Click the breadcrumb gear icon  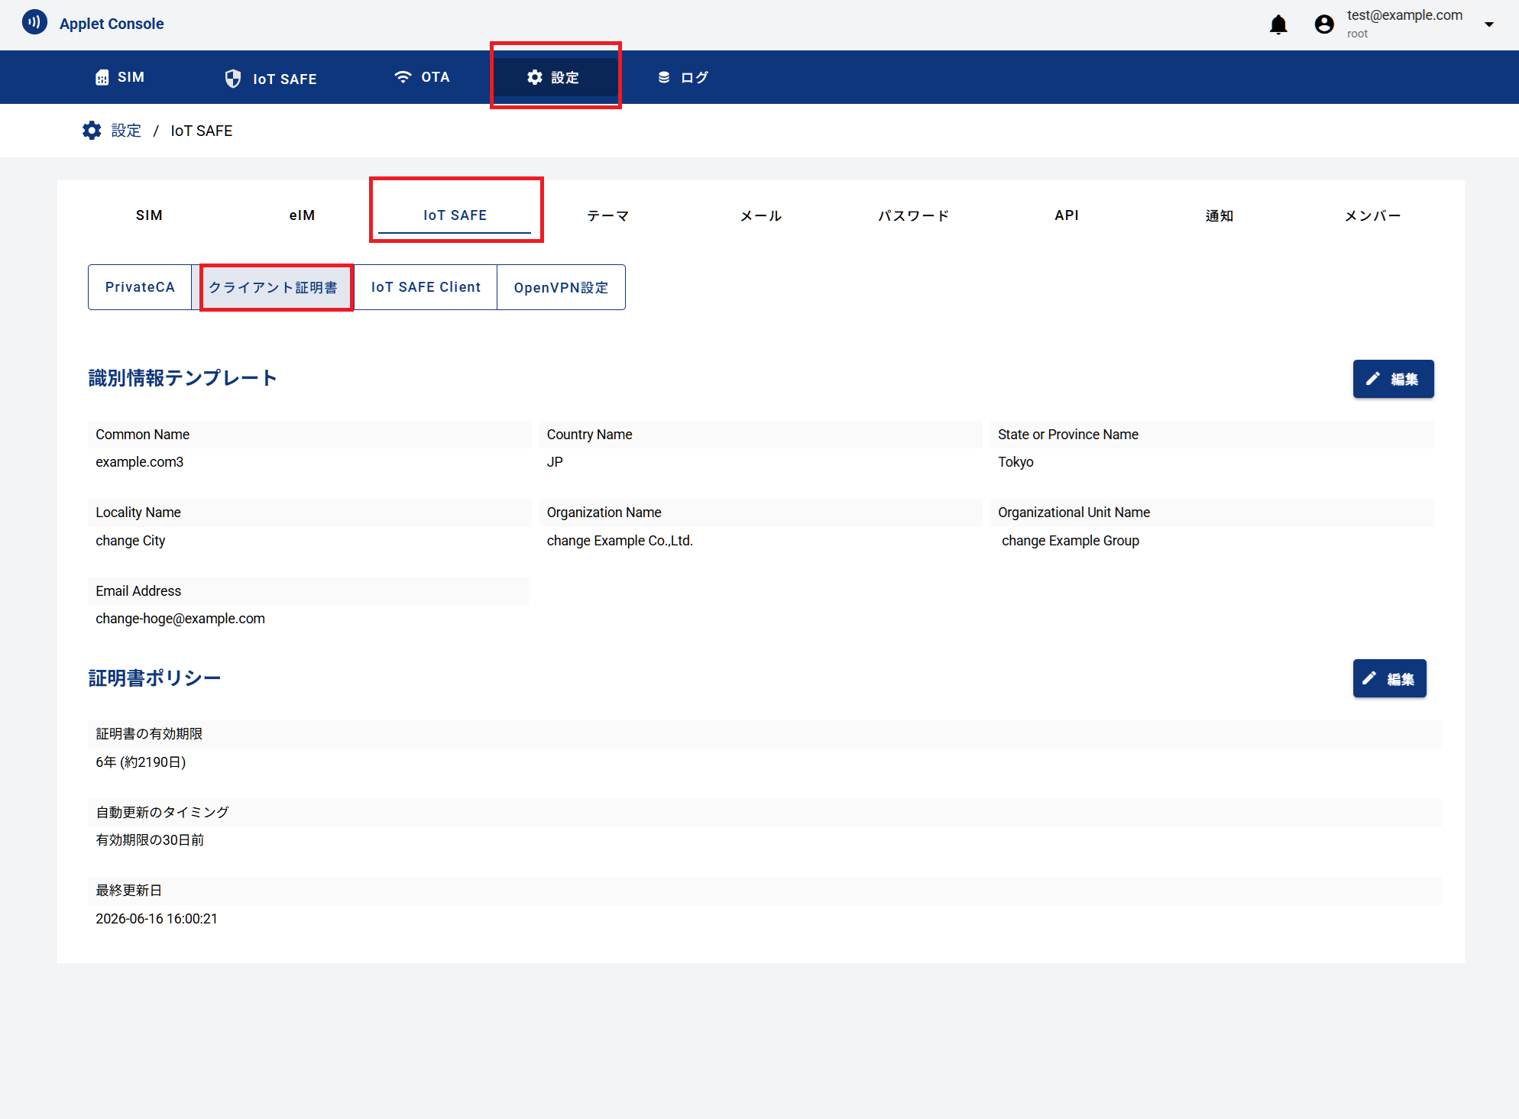pos(92,131)
